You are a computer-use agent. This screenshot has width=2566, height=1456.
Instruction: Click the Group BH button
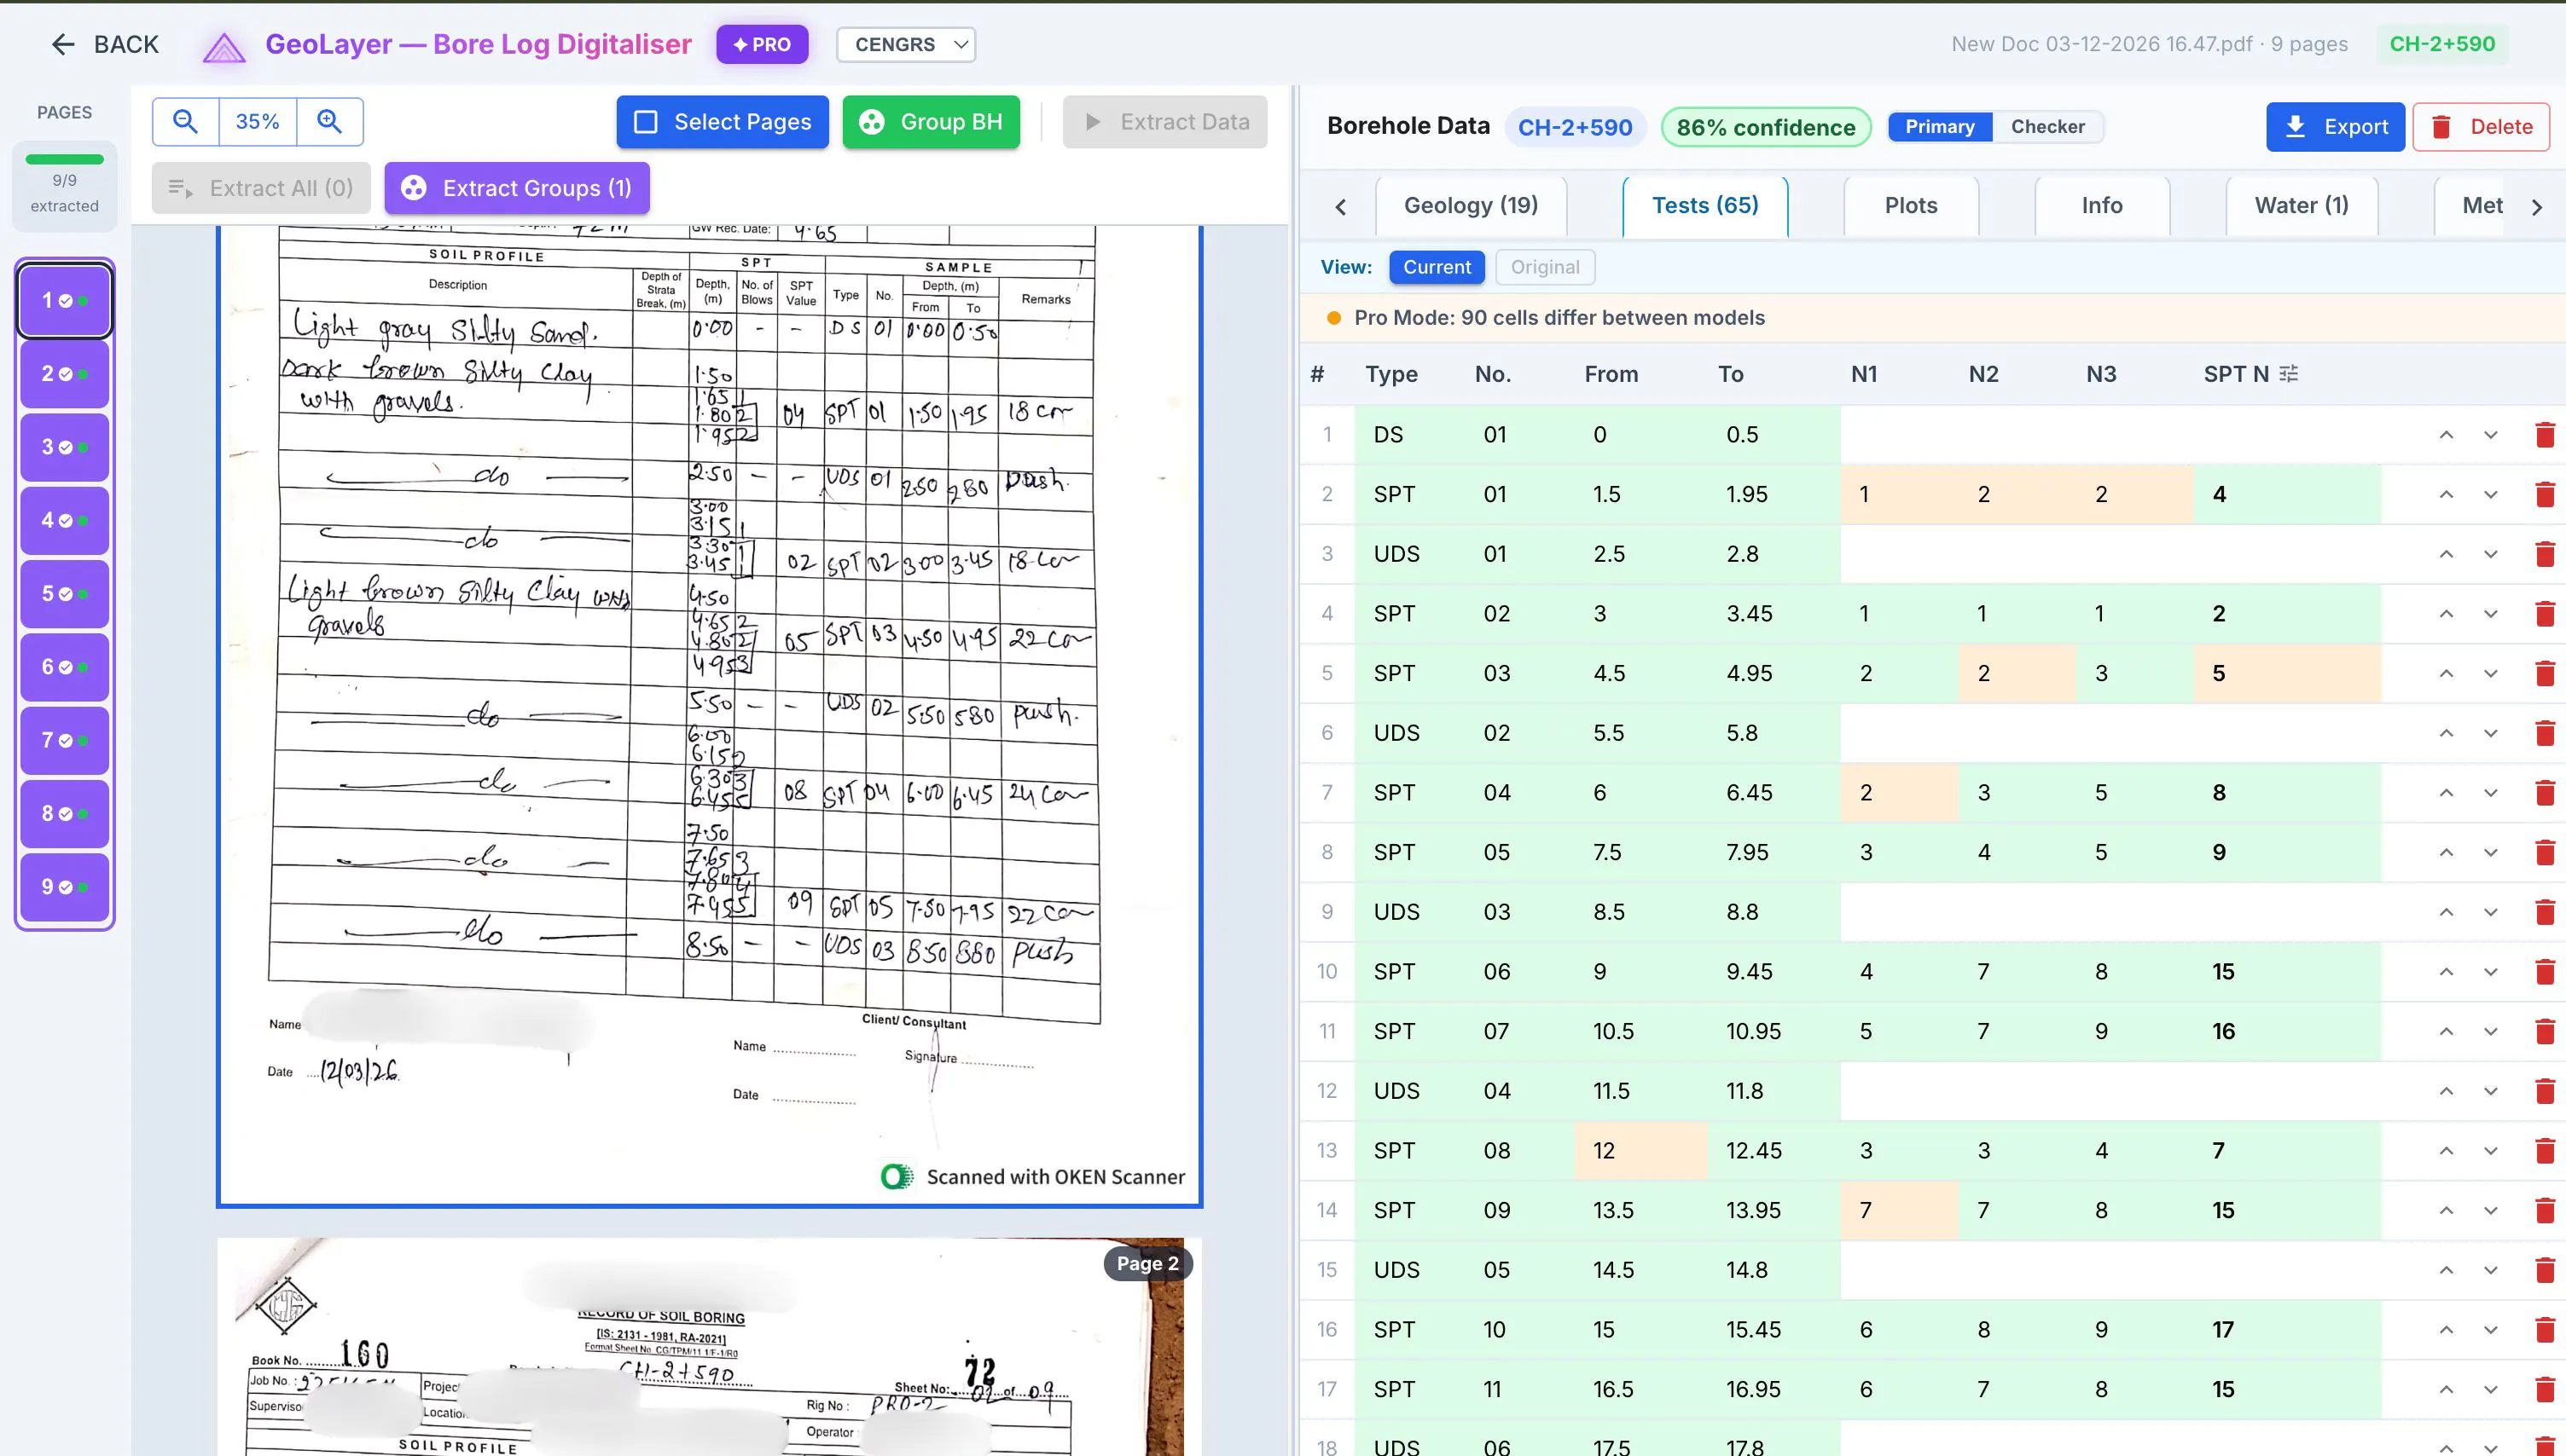(x=932, y=122)
